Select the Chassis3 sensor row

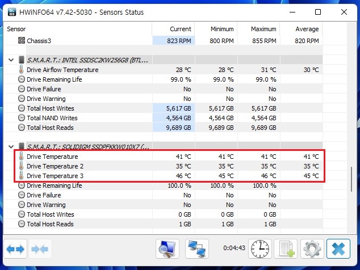point(163,41)
